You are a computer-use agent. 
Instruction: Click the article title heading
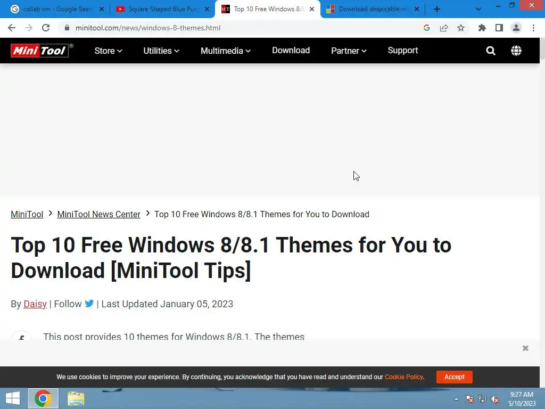coord(231,258)
